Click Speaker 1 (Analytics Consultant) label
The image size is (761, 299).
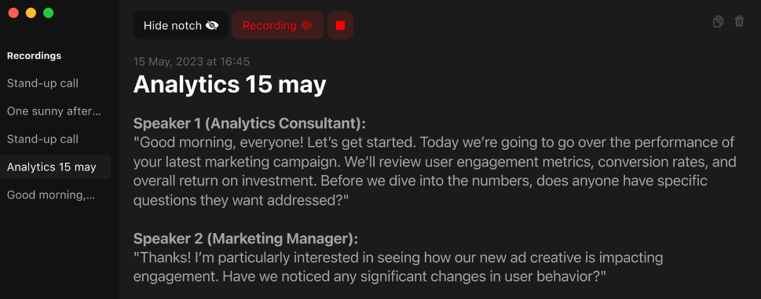(x=250, y=123)
